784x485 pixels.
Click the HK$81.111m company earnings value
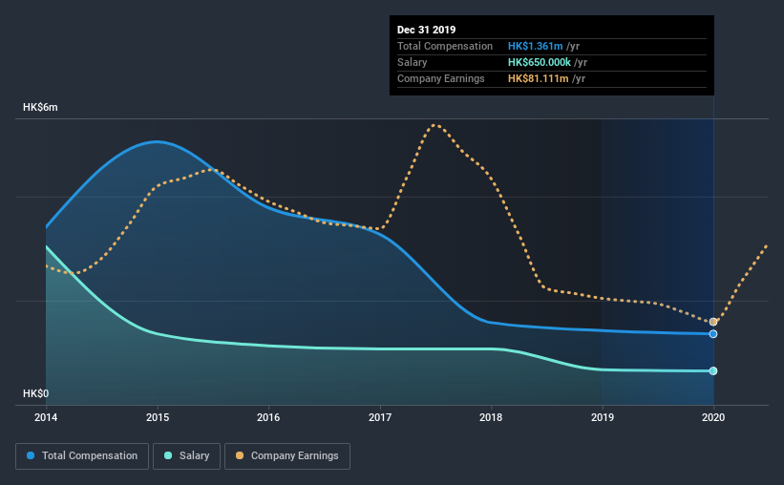(x=539, y=78)
